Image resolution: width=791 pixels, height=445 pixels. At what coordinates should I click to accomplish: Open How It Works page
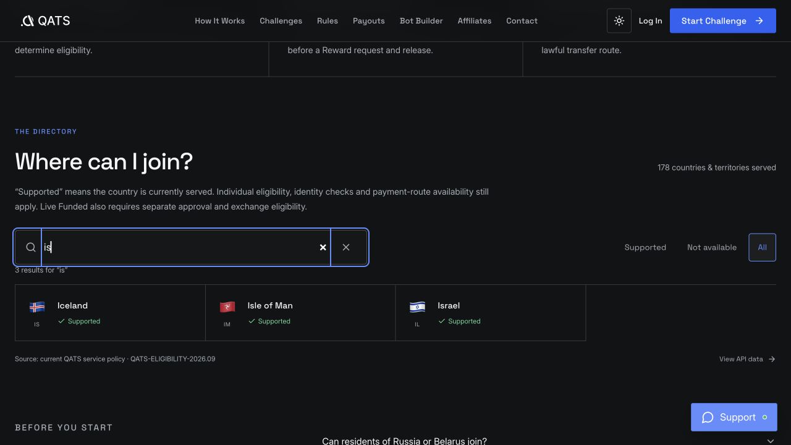220,21
